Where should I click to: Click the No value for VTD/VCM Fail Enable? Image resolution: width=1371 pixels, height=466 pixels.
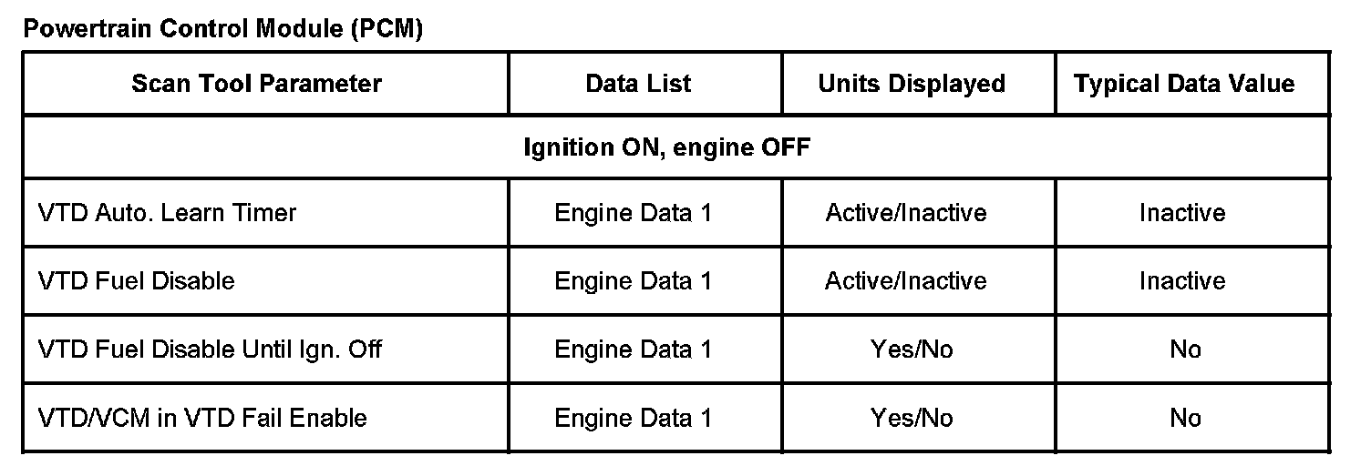pos(1185,418)
